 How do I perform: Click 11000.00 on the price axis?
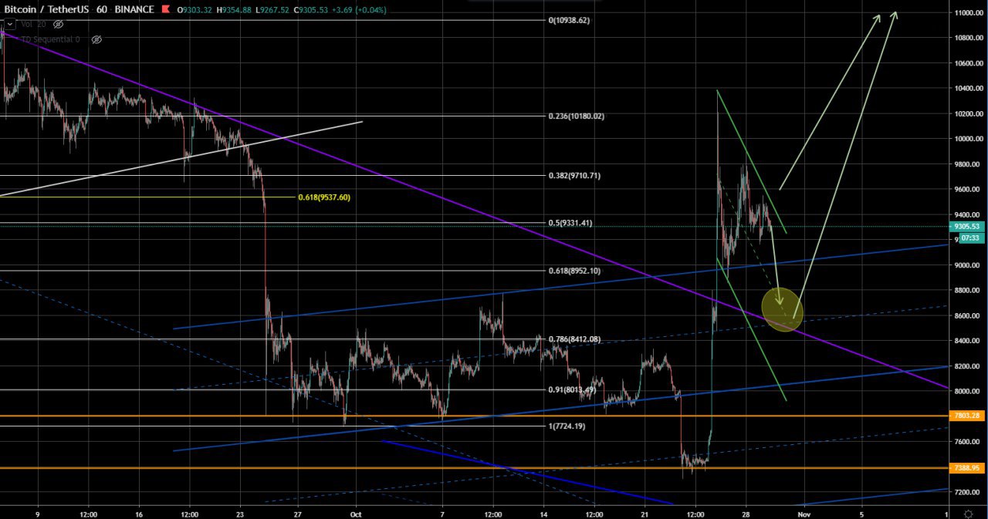pos(970,13)
